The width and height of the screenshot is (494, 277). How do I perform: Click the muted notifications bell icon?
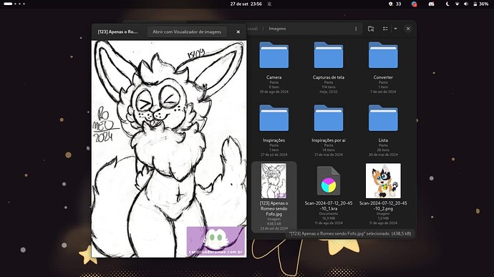point(270,4)
